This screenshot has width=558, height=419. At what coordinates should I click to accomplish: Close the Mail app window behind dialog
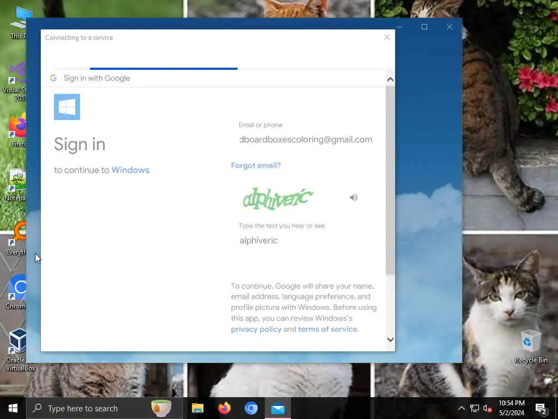point(450,27)
